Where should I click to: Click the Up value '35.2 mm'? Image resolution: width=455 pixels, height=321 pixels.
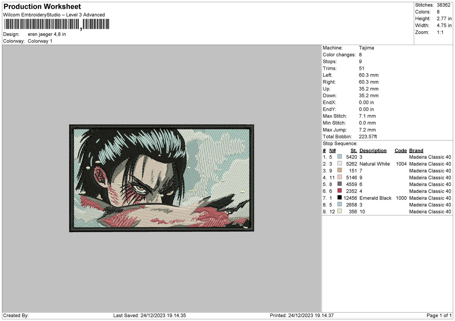point(369,89)
